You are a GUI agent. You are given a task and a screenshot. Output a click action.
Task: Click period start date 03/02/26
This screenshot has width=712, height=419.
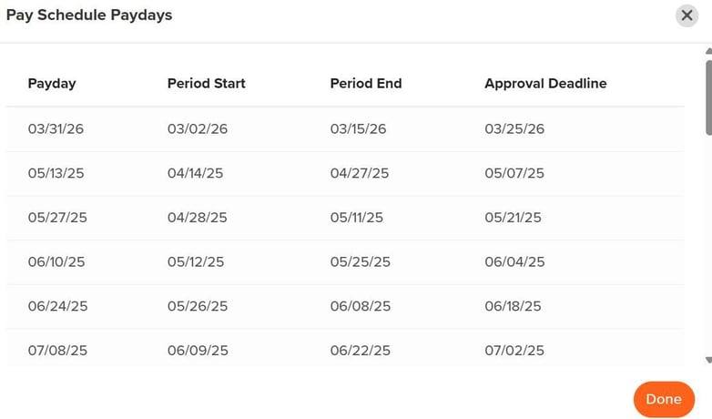[197, 128]
